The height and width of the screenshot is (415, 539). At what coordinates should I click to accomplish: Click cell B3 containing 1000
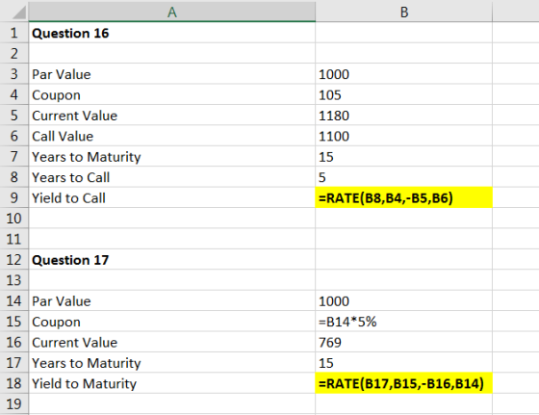pyautogui.click(x=404, y=74)
